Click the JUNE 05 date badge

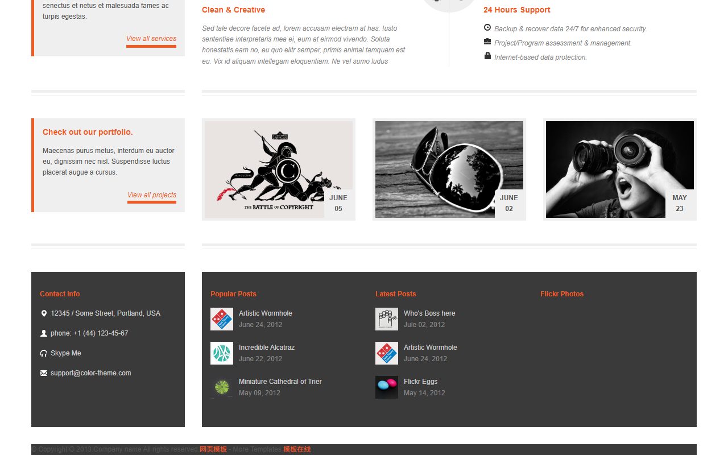click(338, 203)
